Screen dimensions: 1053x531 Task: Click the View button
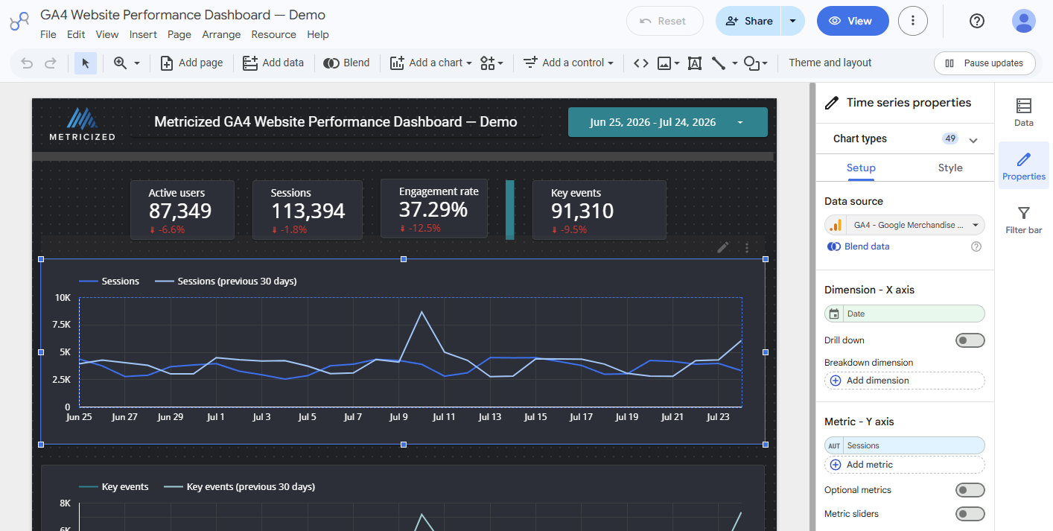click(853, 21)
